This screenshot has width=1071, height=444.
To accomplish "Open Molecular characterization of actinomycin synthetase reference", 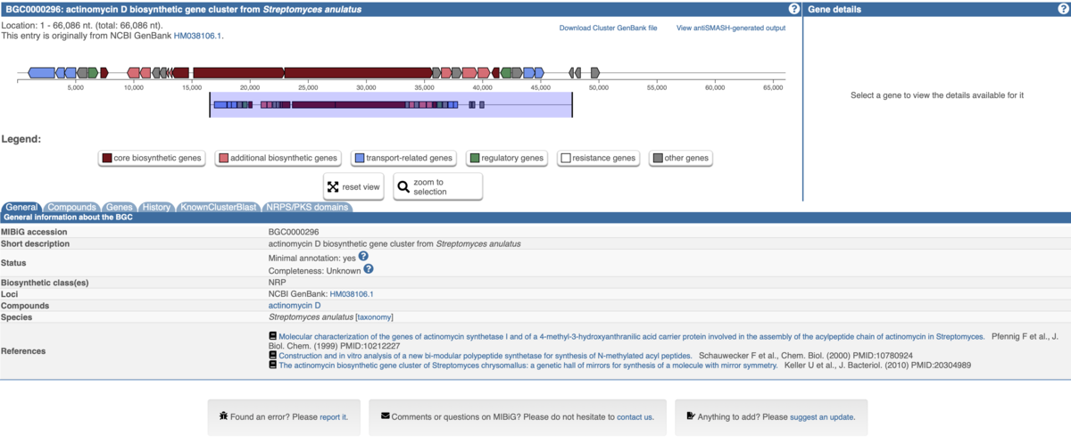I will tap(632, 336).
